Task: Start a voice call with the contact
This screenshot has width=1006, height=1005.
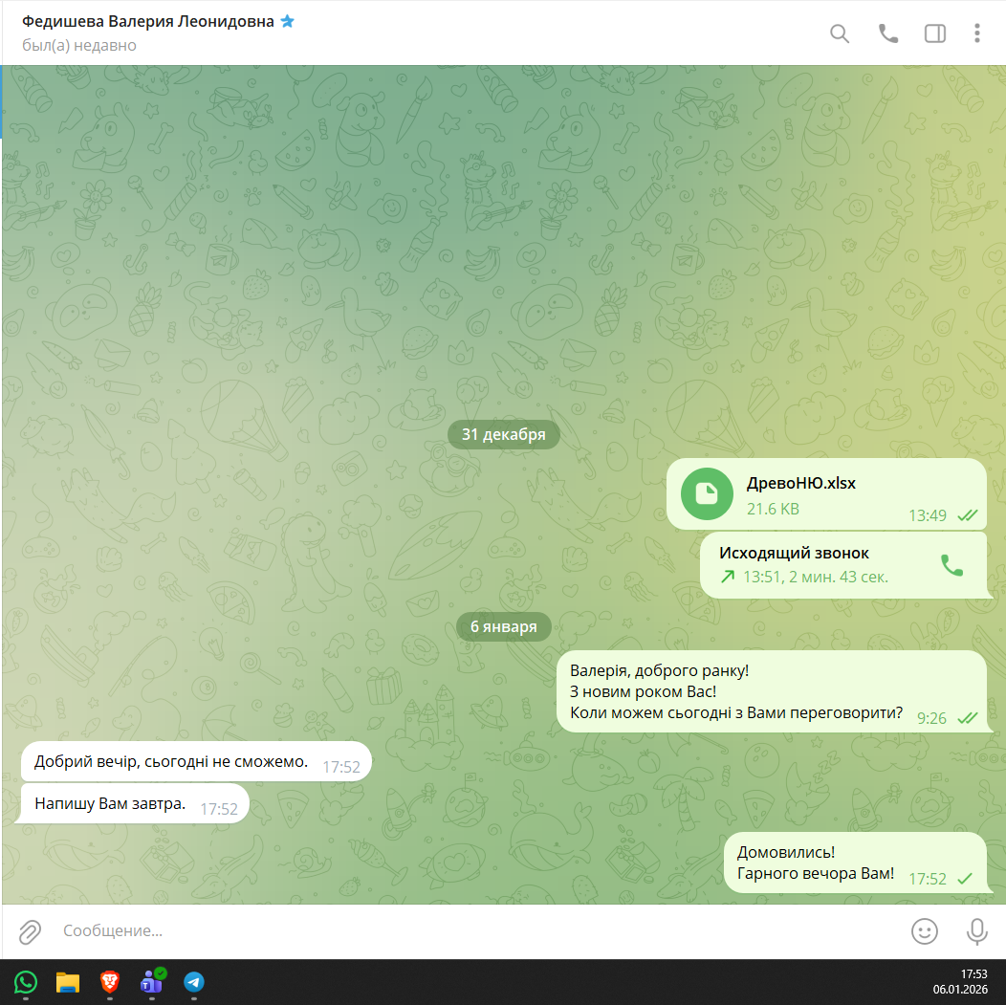Action: 888,33
